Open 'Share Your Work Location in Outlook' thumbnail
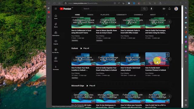This screenshot has width=194, height=109. coord(83,59)
